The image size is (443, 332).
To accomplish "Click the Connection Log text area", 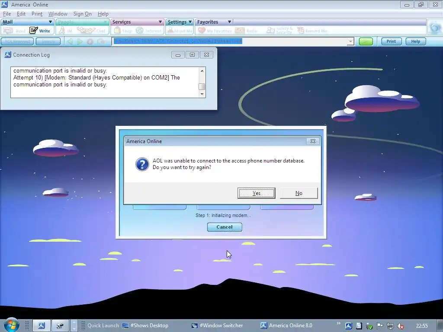I will pyautogui.click(x=105, y=82).
